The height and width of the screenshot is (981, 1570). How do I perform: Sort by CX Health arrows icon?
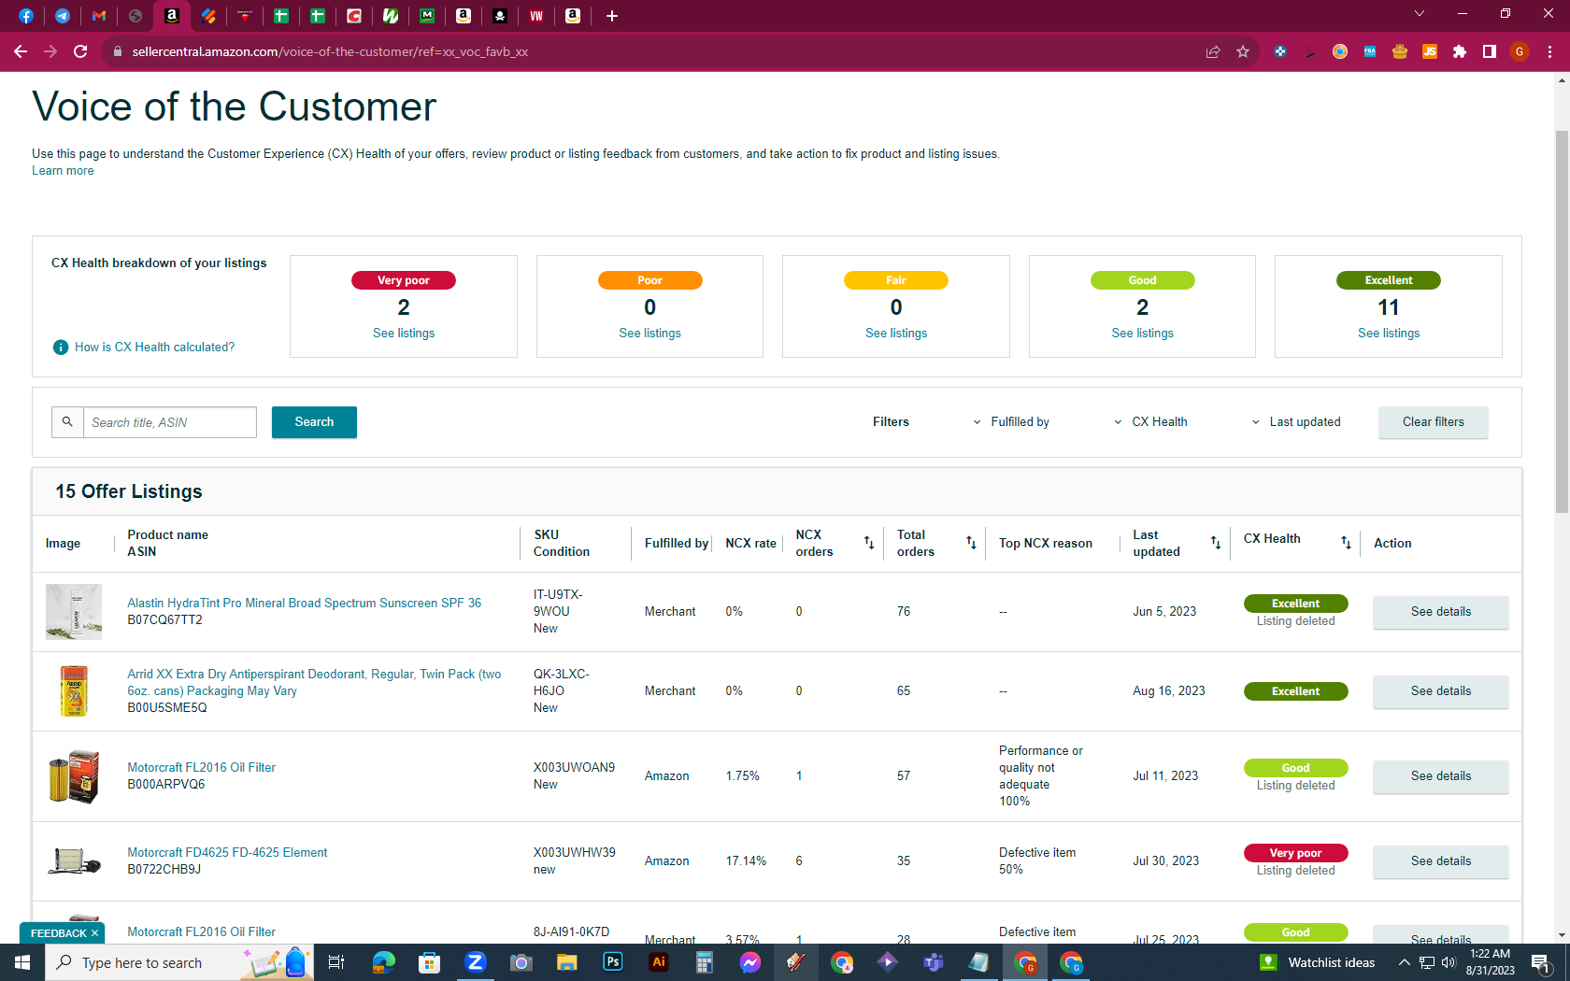click(x=1346, y=543)
